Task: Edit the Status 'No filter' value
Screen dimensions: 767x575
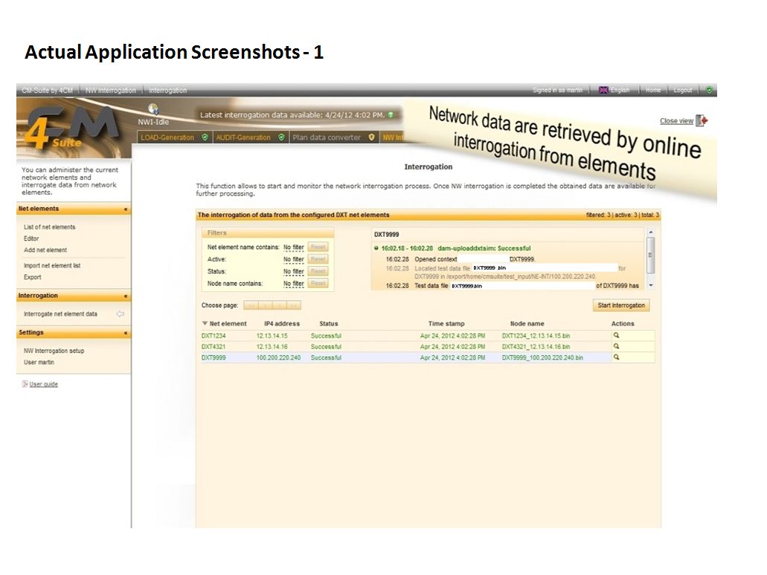Action: 294,272
